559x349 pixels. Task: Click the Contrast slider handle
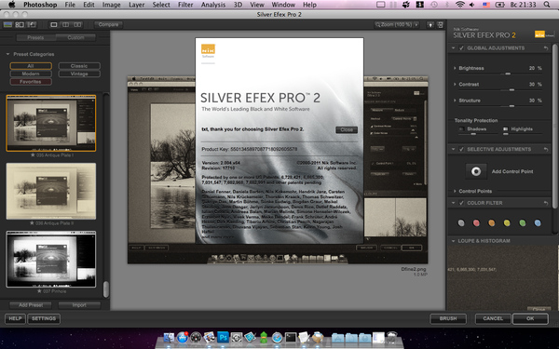[x=511, y=90]
